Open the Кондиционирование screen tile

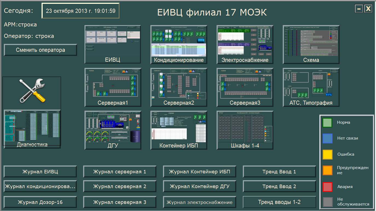click(x=179, y=44)
